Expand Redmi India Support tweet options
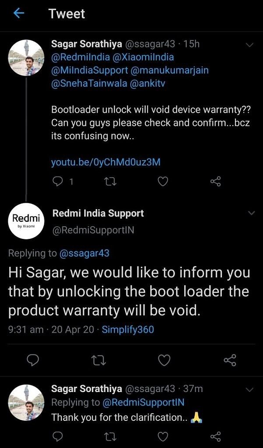Screen dimensions: 263x448 [251, 213]
